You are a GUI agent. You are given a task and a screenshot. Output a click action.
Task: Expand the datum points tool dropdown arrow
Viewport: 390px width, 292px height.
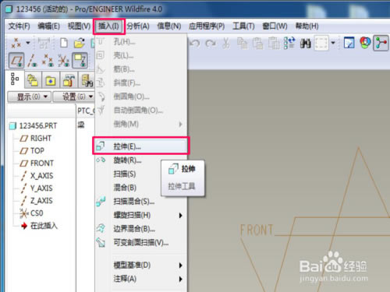pos(28,43)
